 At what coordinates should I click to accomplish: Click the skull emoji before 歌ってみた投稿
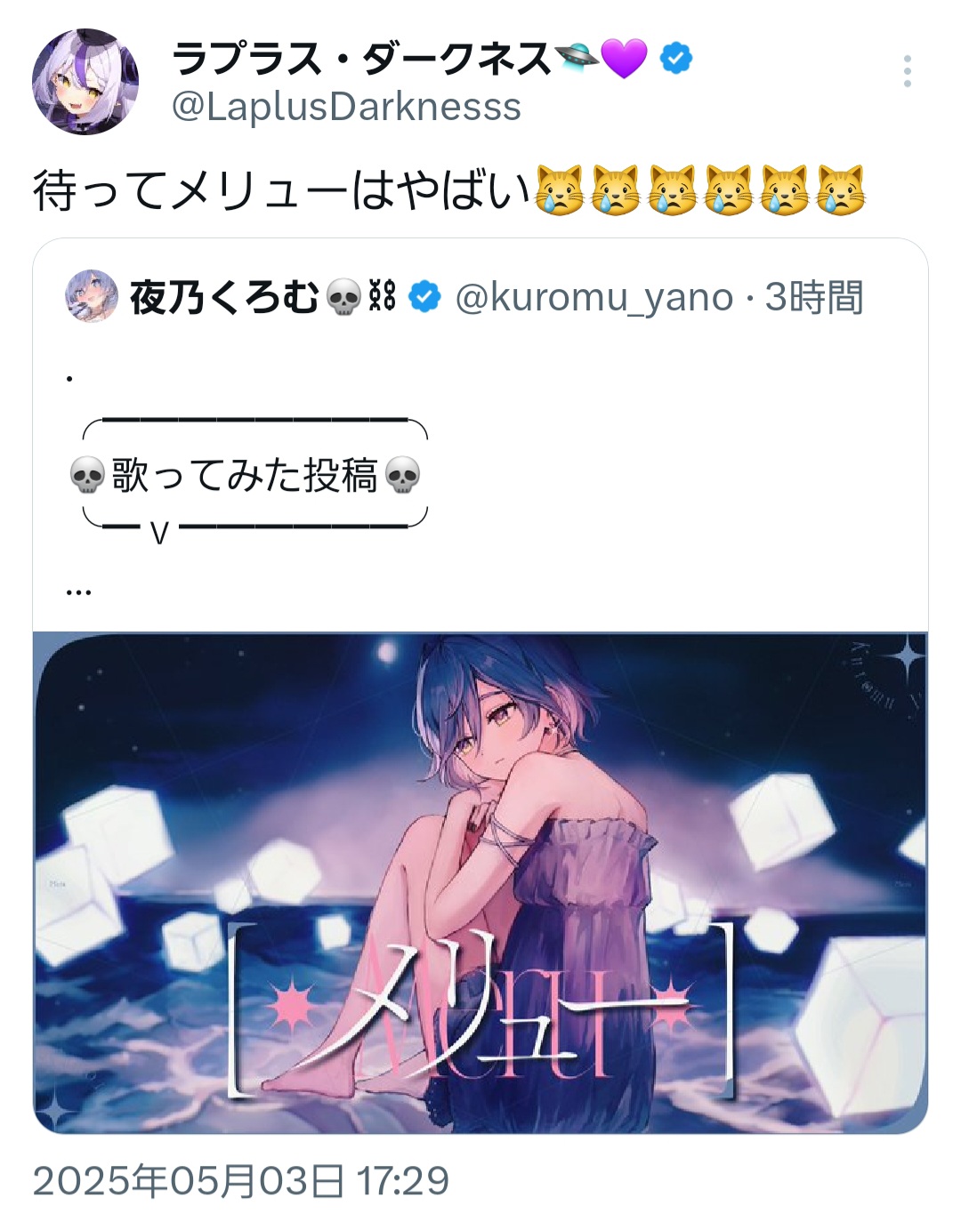point(87,475)
